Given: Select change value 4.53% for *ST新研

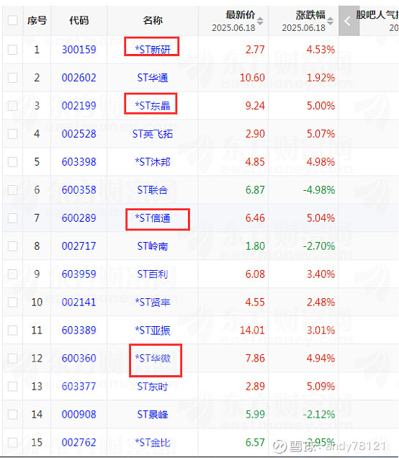Looking at the screenshot, I should [320, 50].
